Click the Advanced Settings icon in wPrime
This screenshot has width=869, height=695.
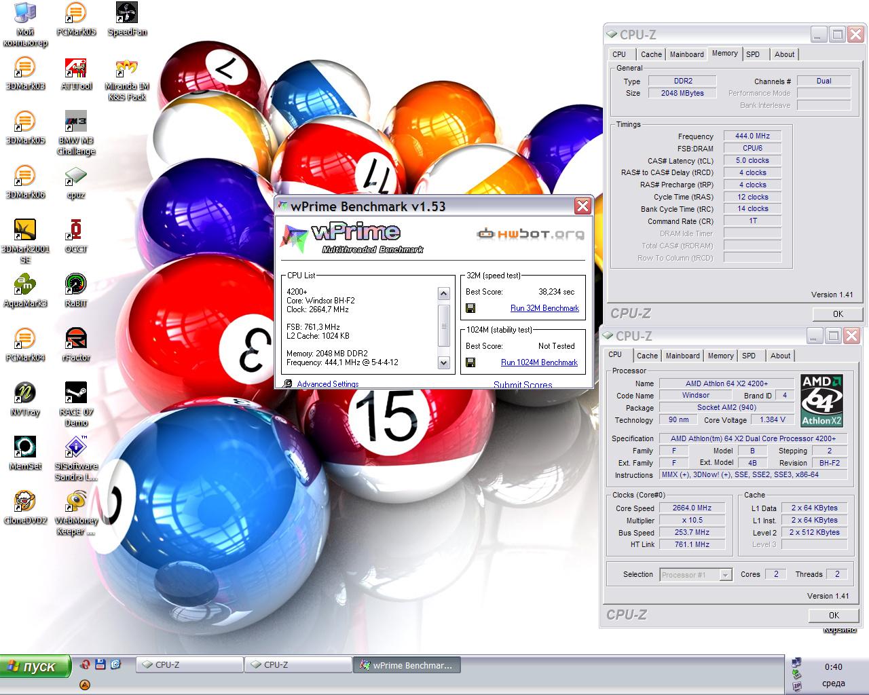pyautogui.click(x=287, y=383)
